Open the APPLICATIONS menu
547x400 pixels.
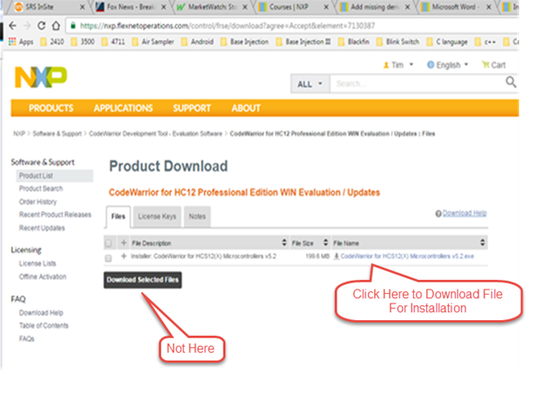click(123, 108)
